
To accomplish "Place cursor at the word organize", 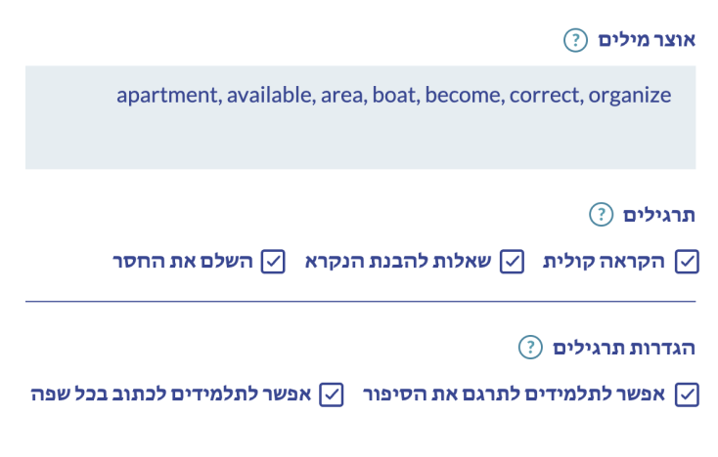I will 630,96.
